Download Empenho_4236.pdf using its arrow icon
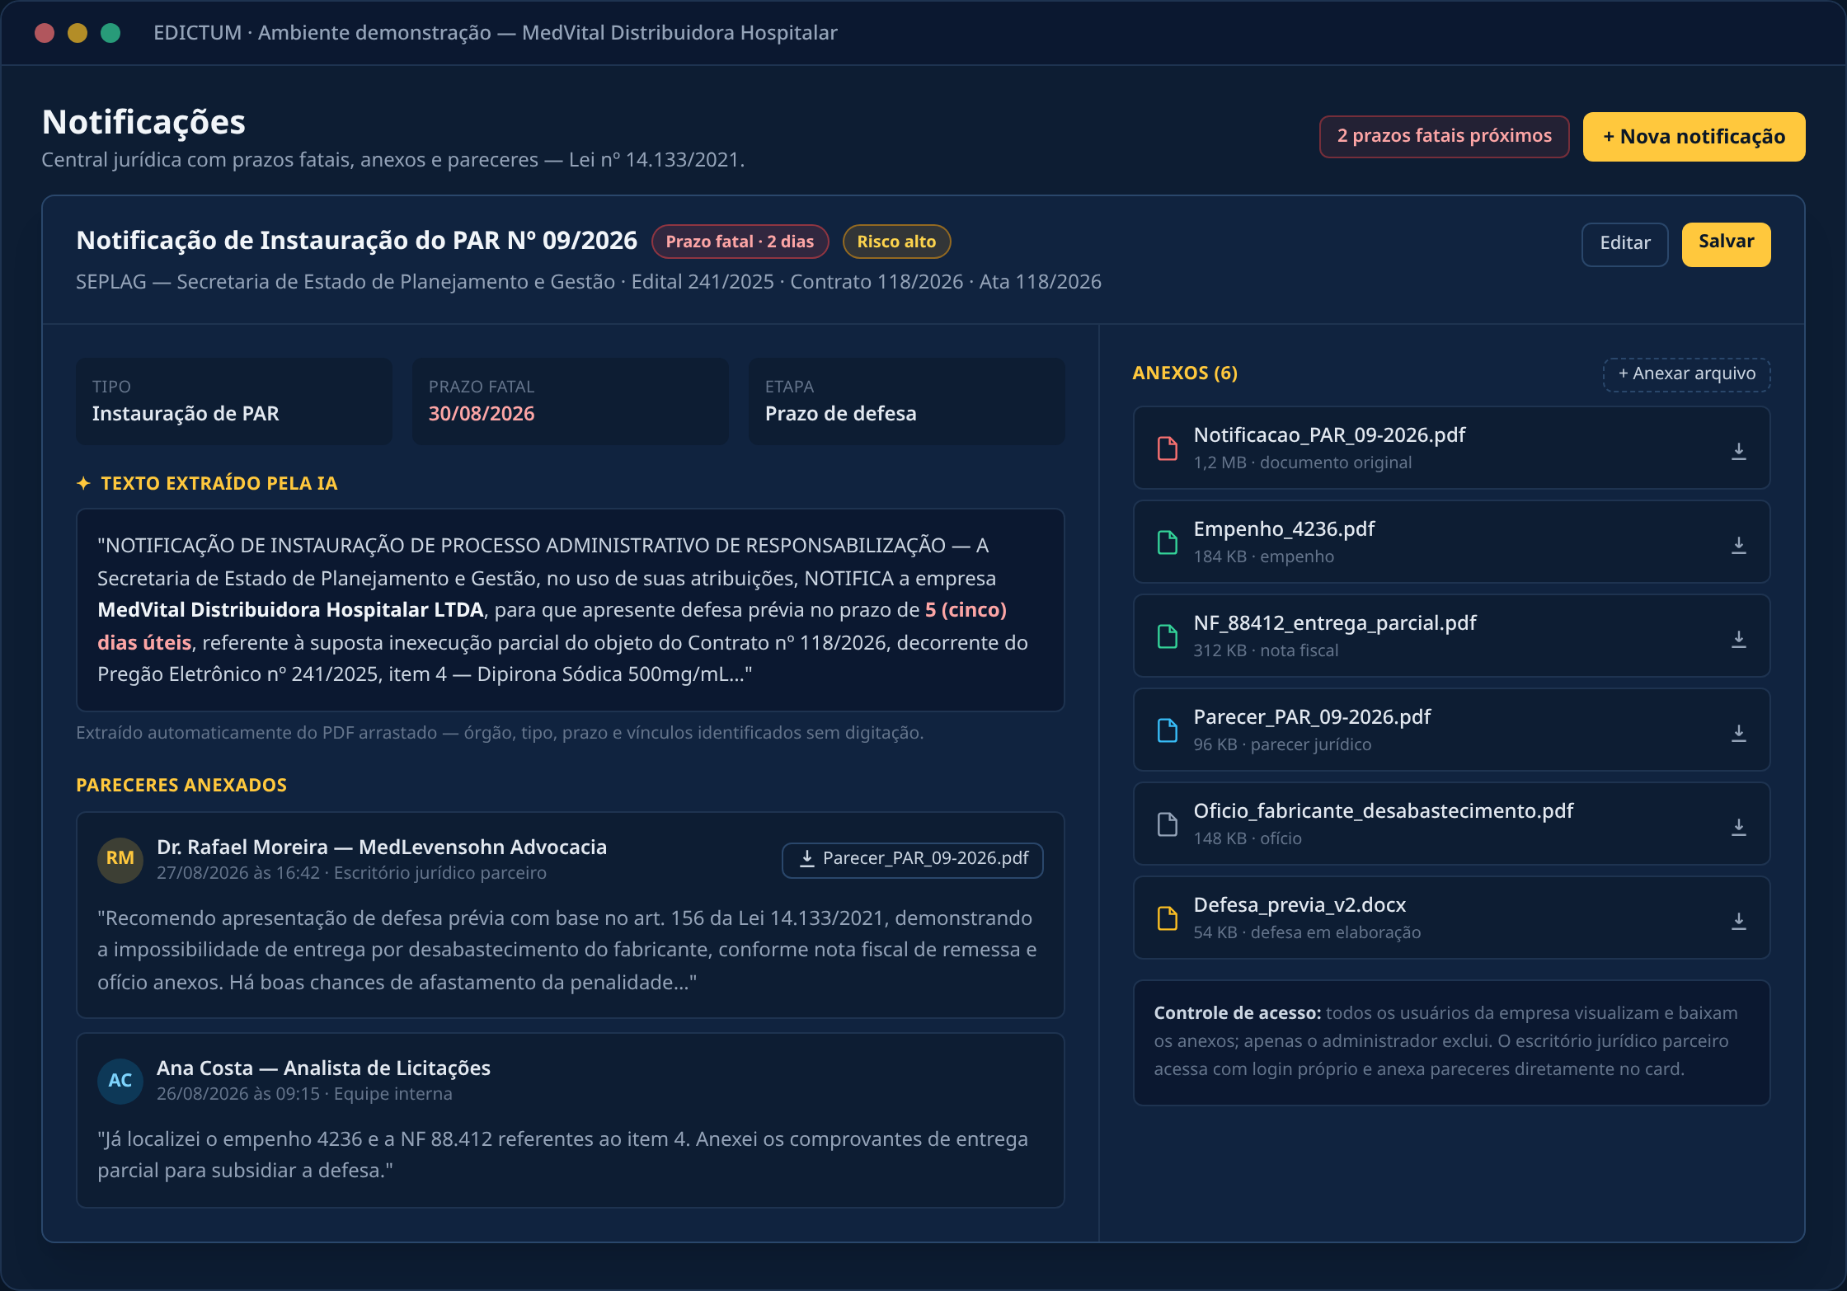 click(1738, 545)
